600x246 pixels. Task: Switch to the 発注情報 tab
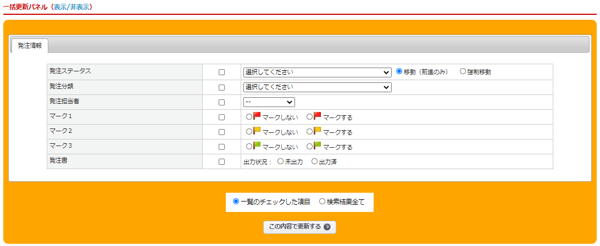(30, 46)
